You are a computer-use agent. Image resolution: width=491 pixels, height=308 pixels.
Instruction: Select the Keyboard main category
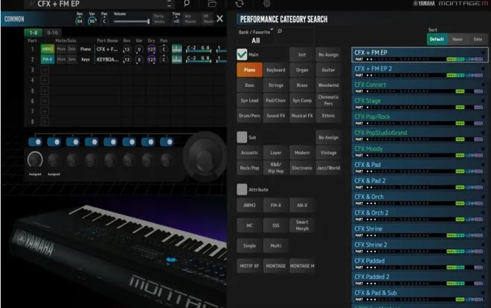point(275,70)
